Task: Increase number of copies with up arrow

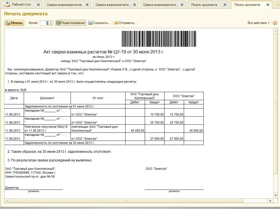Action: [x=51, y=22]
